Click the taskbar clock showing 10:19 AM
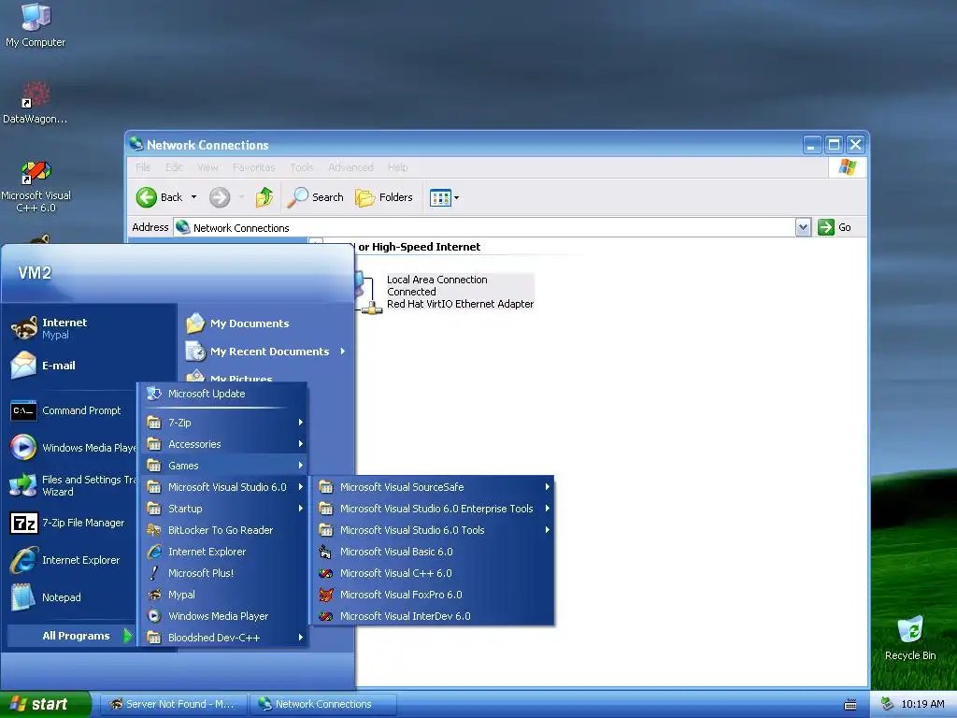 (x=922, y=704)
